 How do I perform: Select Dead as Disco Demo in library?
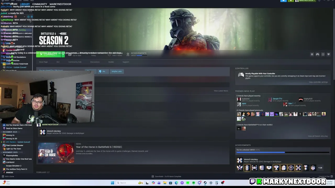point(14,128)
